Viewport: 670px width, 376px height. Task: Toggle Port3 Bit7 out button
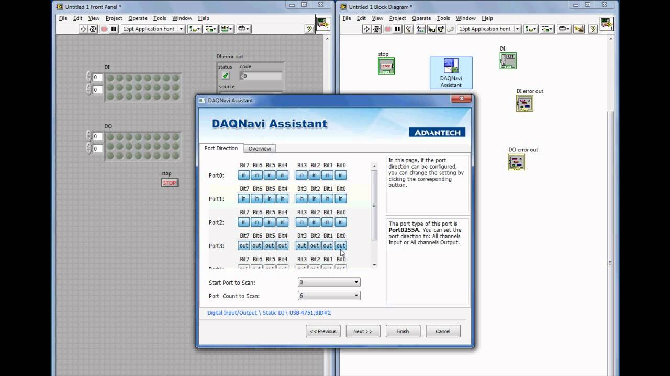[243, 245]
